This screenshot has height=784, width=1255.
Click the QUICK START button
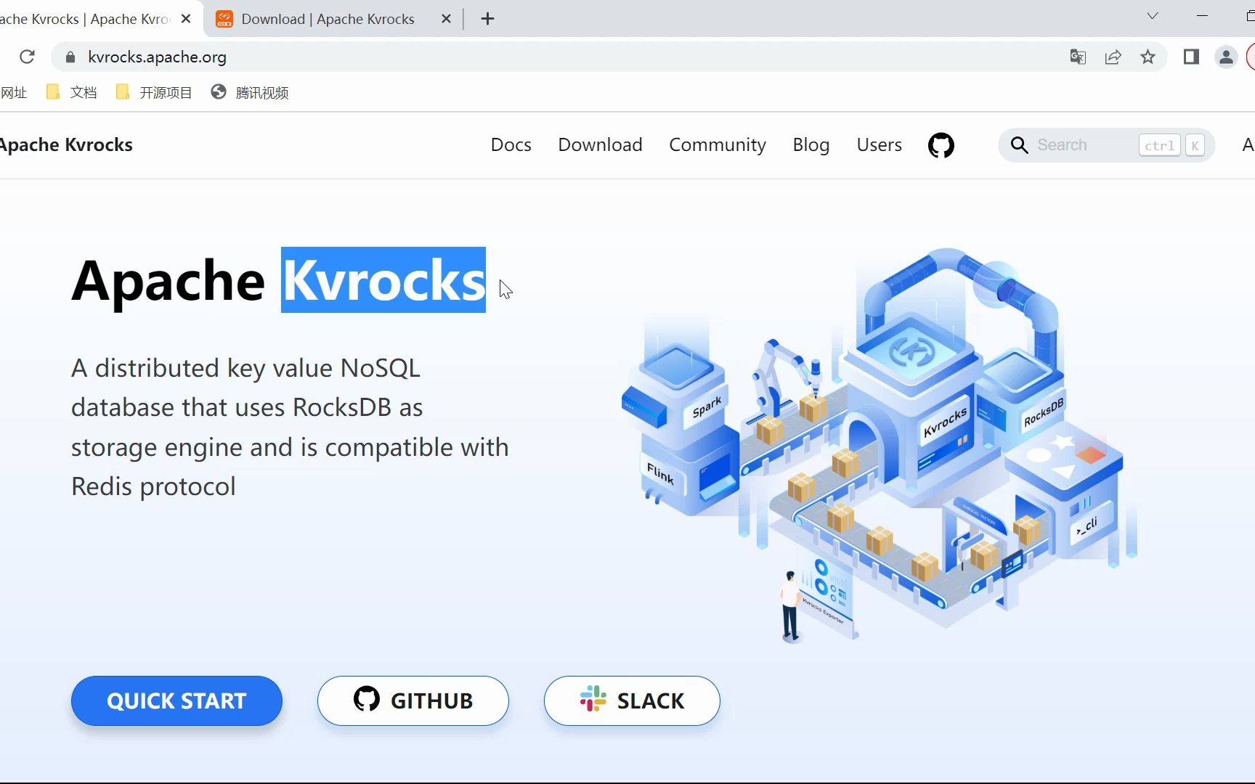(176, 701)
